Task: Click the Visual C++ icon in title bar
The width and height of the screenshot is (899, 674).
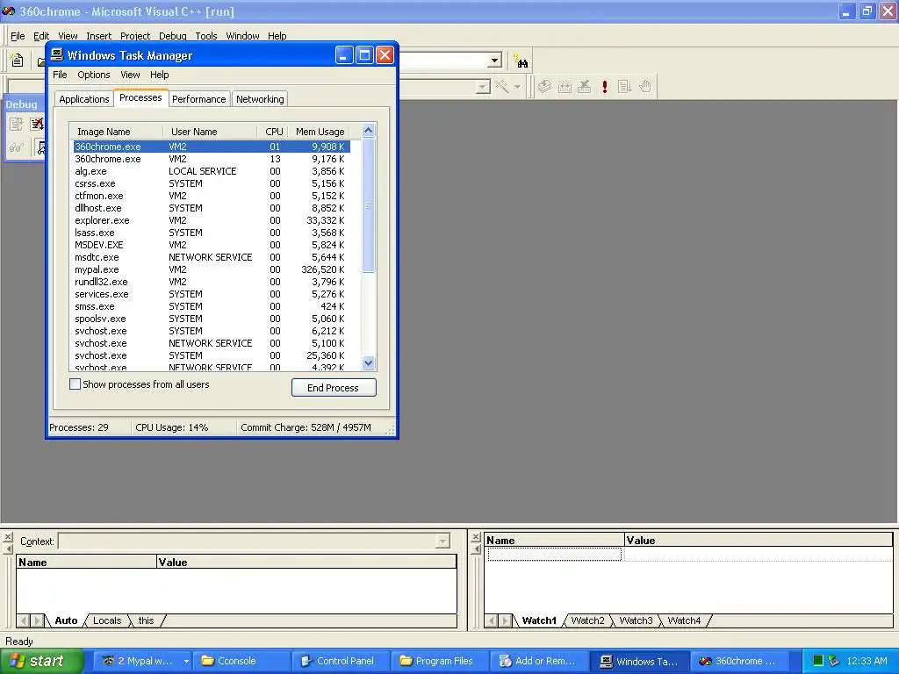Action: tap(9, 11)
